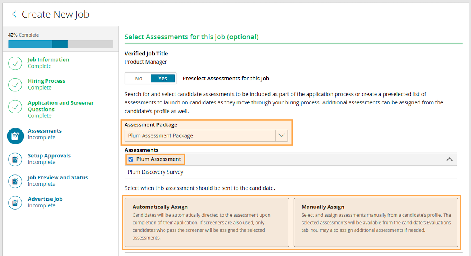Uncheck the Plum Assessment checkbox
The height and width of the screenshot is (256, 471).
click(x=131, y=159)
